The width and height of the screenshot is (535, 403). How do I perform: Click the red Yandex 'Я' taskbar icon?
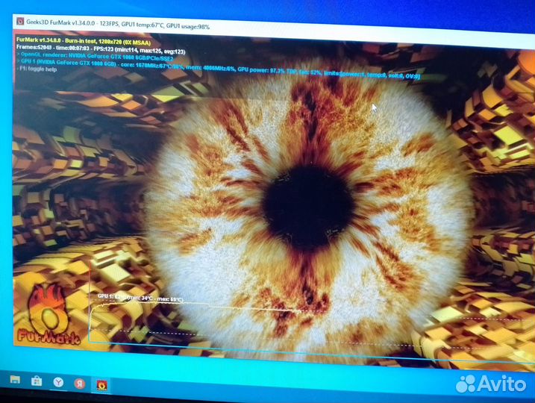pos(80,384)
